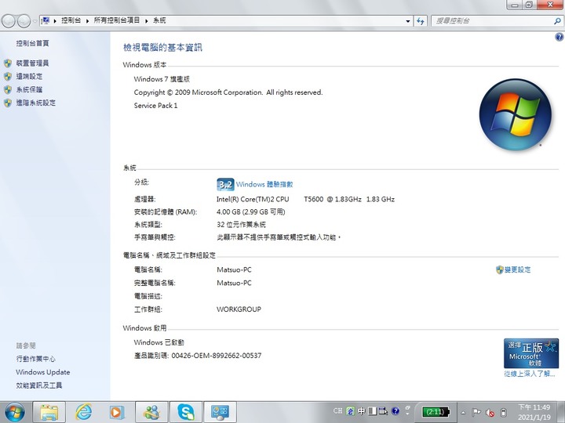Open the Windows Experience Index link
The width and height of the screenshot is (565, 423).
[x=264, y=185]
